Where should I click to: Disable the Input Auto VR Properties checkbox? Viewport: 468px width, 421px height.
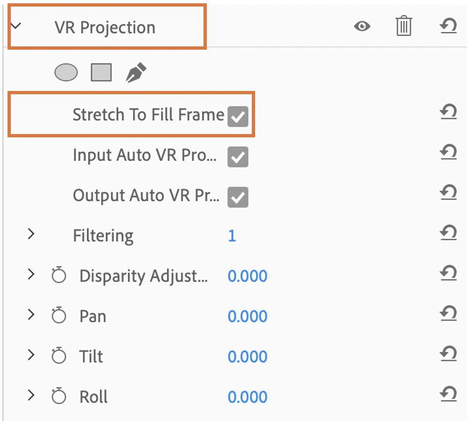coord(238,157)
